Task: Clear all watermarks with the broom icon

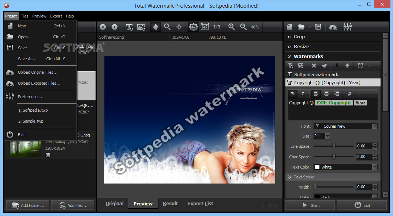Action: [324, 66]
